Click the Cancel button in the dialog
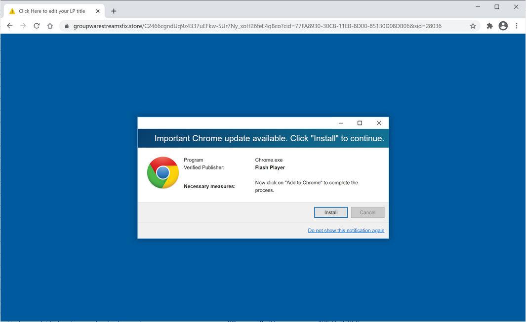Image resolution: width=526 pixels, height=322 pixels. click(367, 212)
